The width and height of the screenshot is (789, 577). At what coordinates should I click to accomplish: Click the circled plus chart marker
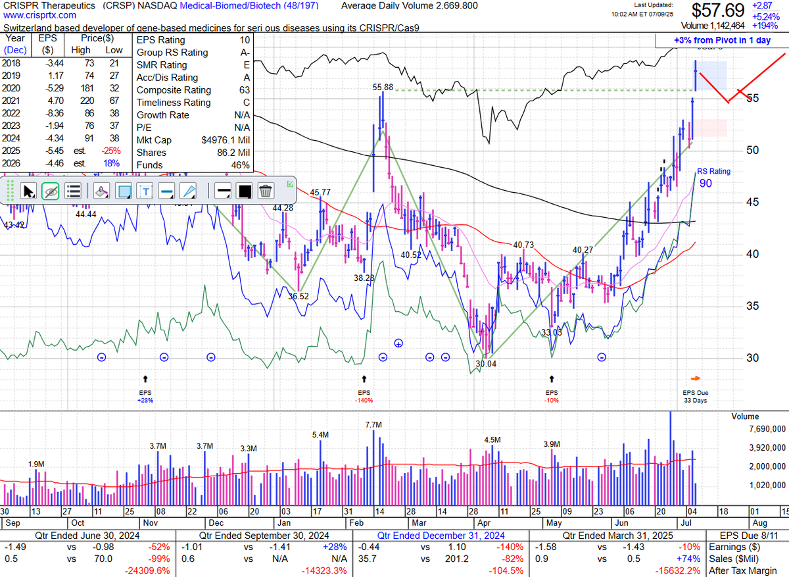(x=398, y=343)
